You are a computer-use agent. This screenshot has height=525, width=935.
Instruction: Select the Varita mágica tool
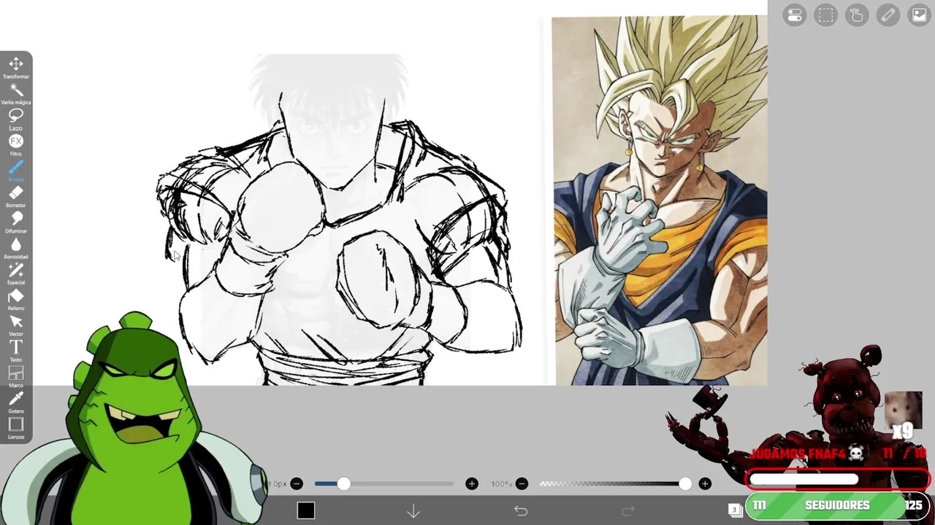pos(16,93)
